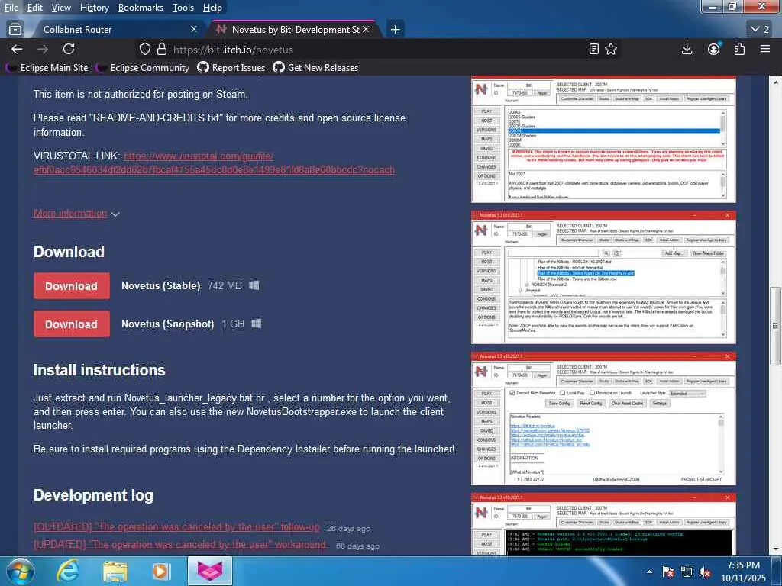Open the extensions puzzle-piece icon
Screen dimensions: 782x586
[739, 49]
